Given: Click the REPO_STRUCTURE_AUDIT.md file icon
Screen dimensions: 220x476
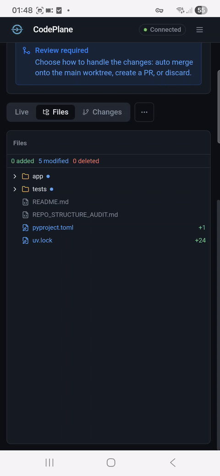Looking at the screenshot, I should [x=26, y=215].
